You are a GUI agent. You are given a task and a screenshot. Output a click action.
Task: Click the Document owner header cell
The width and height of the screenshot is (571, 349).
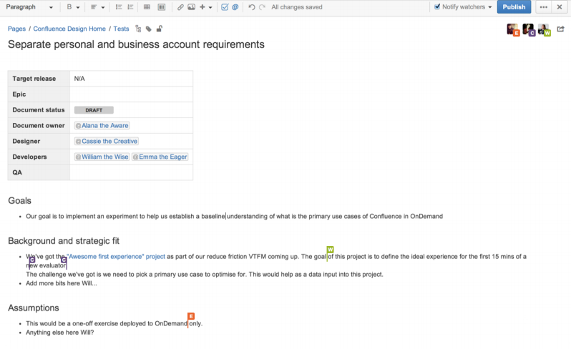tap(39, 126)
